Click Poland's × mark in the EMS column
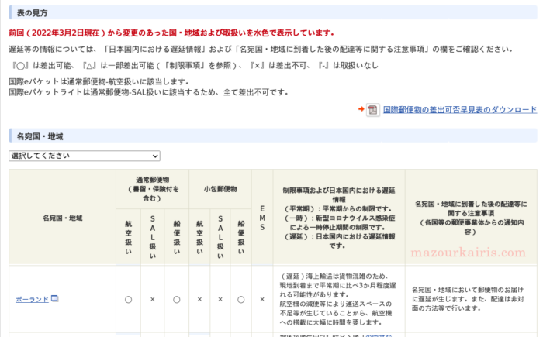The width and height of the screenshot is (543, 337). (x=262, y=299)
